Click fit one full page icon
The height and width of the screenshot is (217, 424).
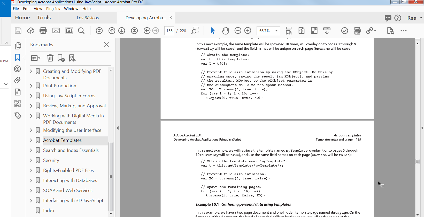(302, 31)
